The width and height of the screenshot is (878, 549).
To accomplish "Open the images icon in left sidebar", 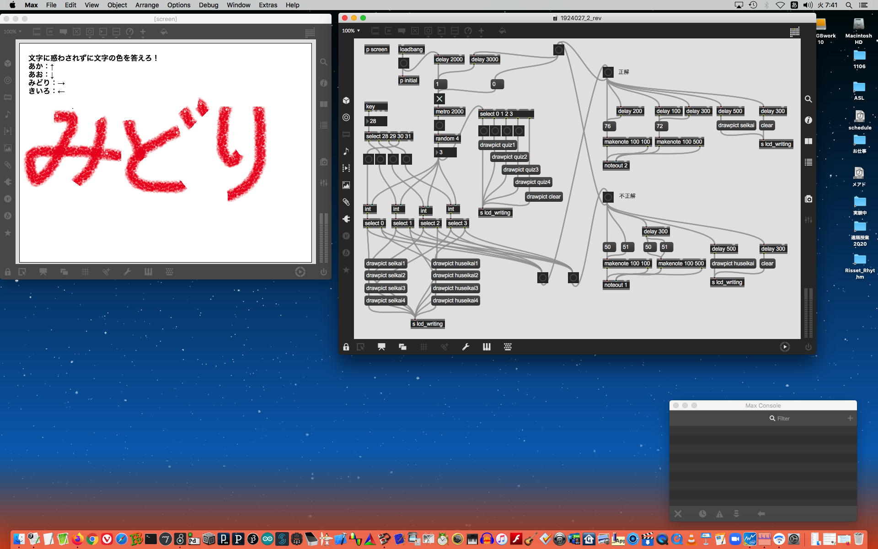I will point(346,185).
